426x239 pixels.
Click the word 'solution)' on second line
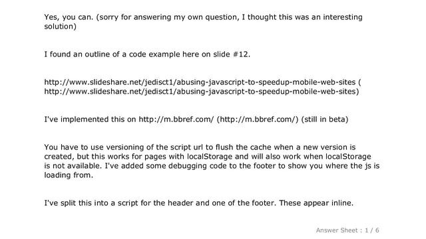tap(60, 27)
